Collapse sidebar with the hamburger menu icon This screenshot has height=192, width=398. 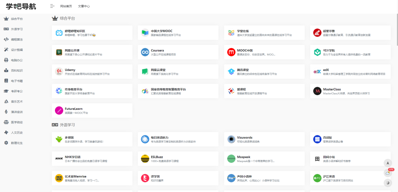[52, 6]
